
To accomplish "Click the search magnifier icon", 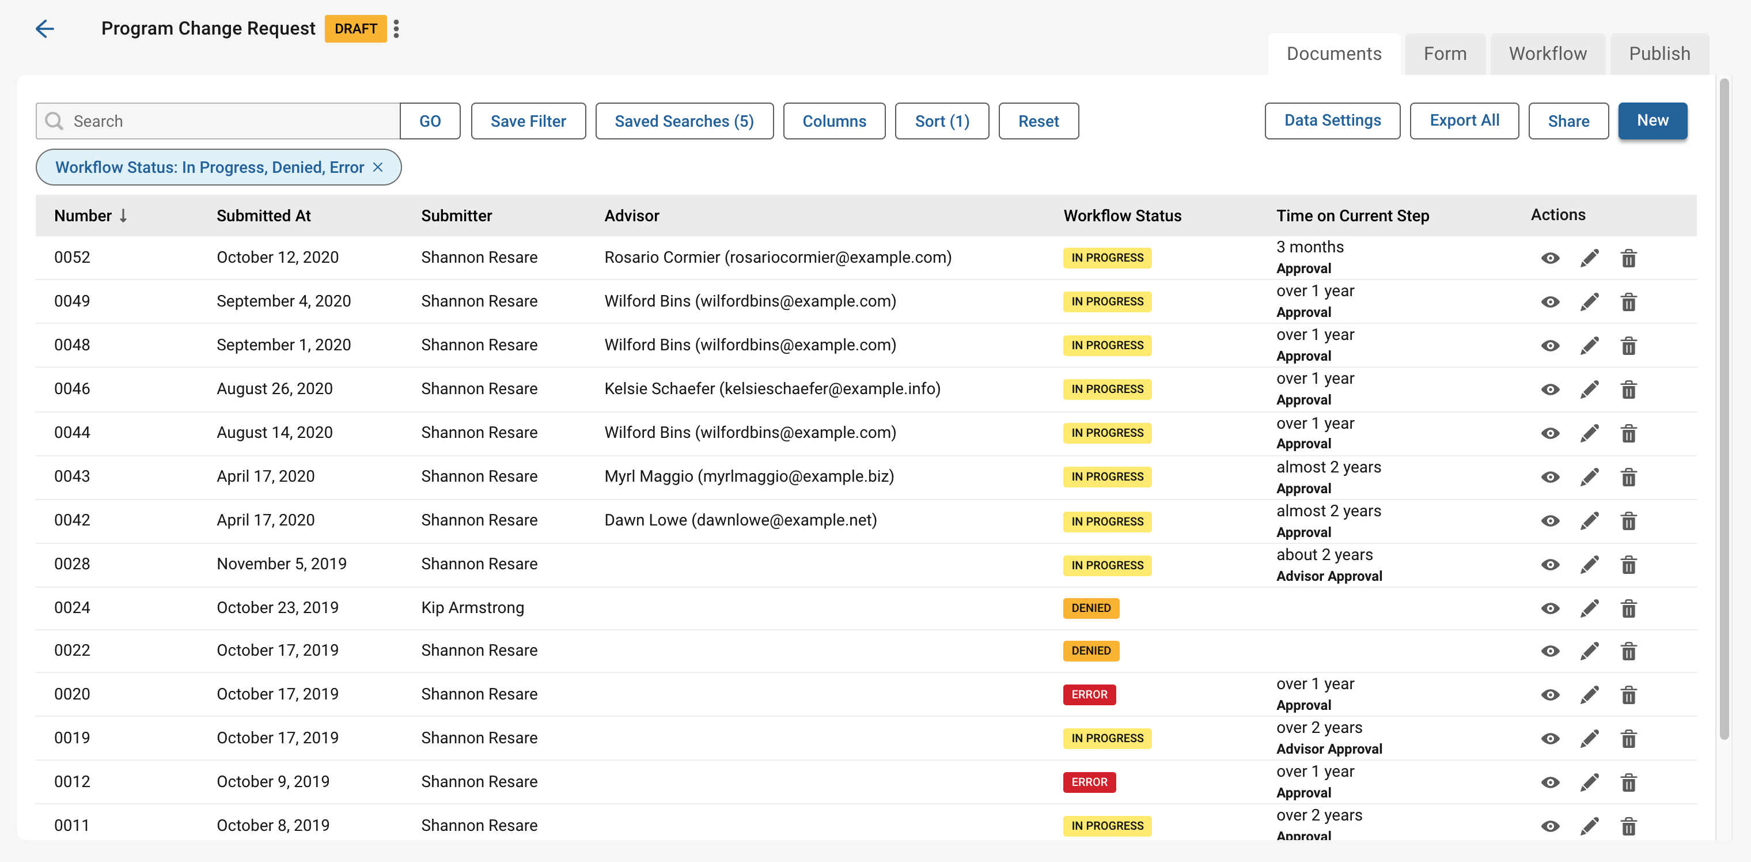I will (54, 120).
